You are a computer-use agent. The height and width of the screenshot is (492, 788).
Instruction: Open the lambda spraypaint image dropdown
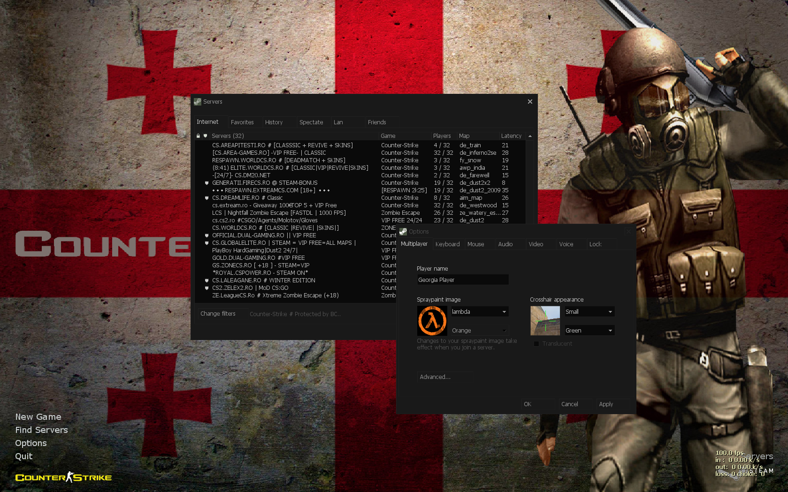click(x=504, y=312)
